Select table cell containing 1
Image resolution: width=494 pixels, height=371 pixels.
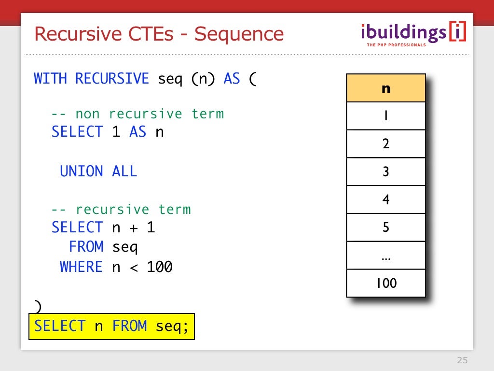[386, 116]
